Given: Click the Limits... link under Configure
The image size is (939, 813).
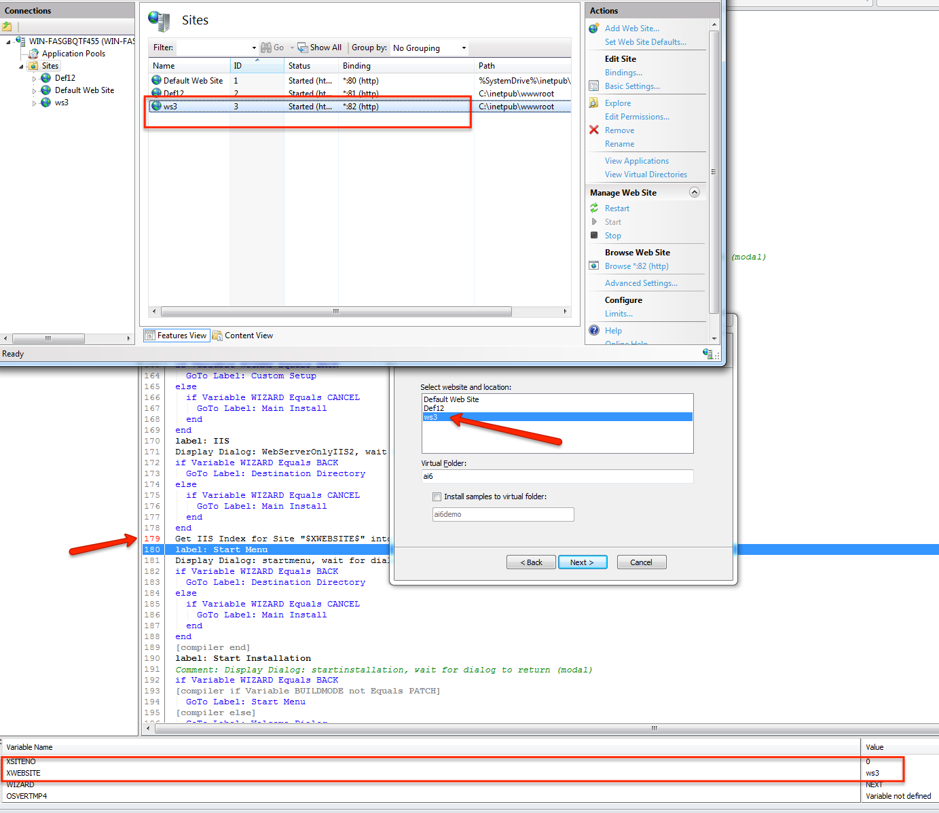Looking at the screenshot, I should tap(619, 314).
